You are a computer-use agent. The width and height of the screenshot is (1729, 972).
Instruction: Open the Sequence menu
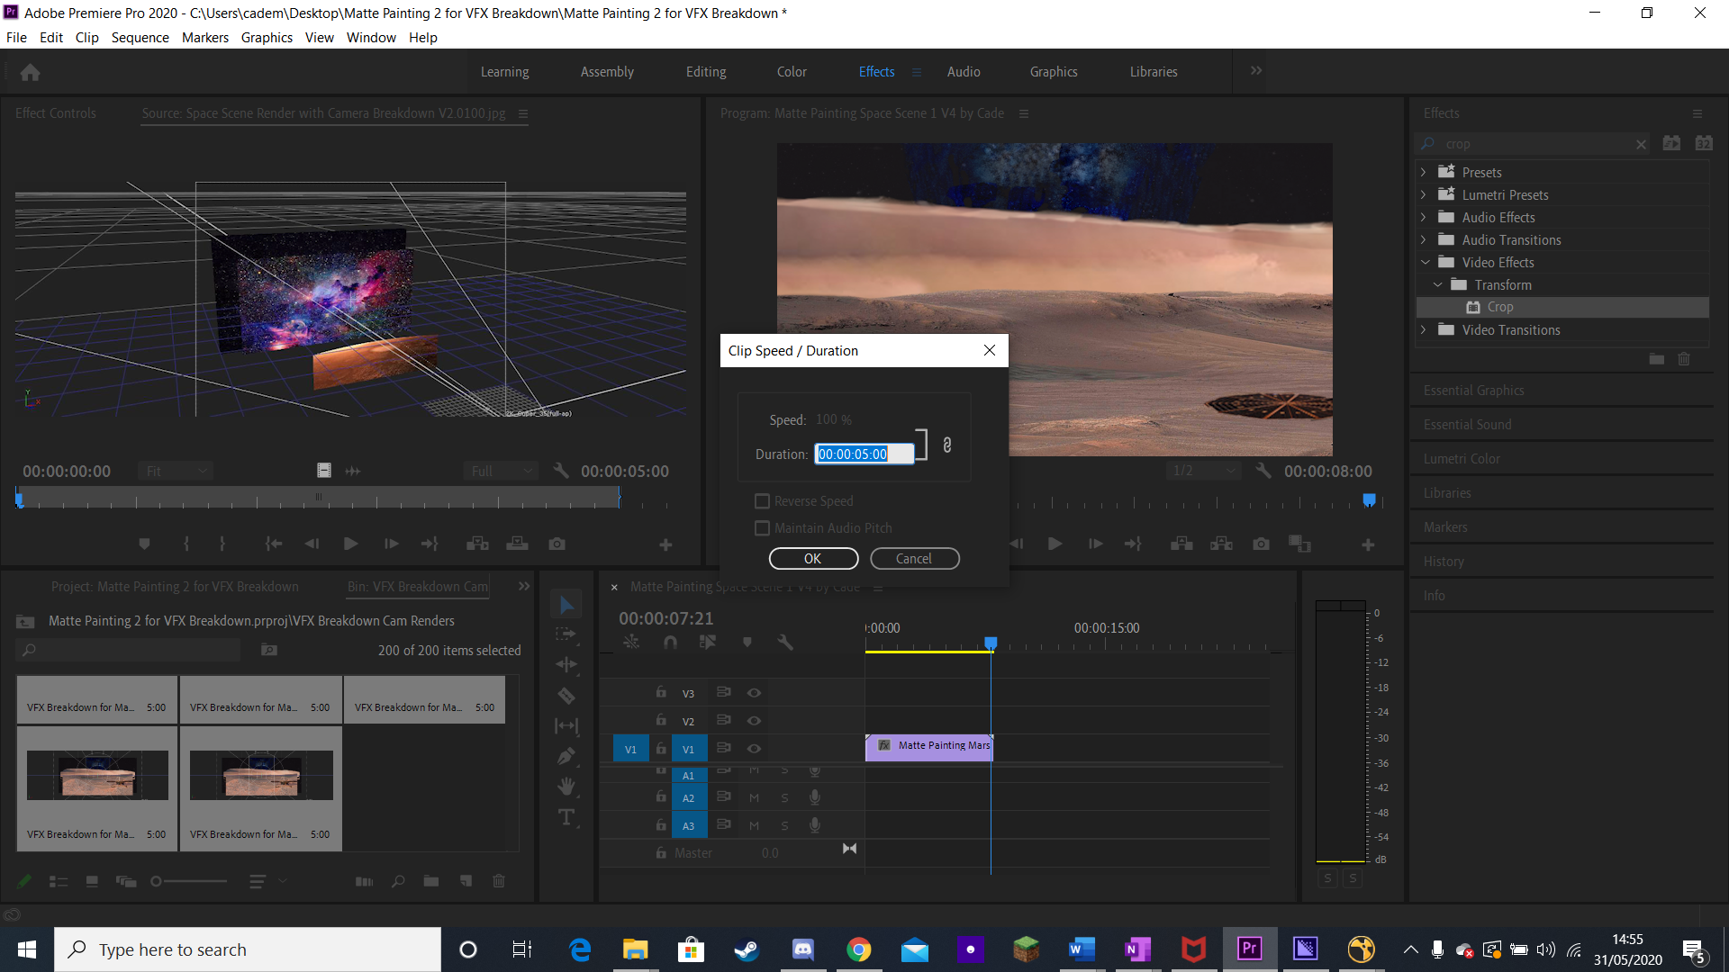pyautogui.click(x=140, y=38)
